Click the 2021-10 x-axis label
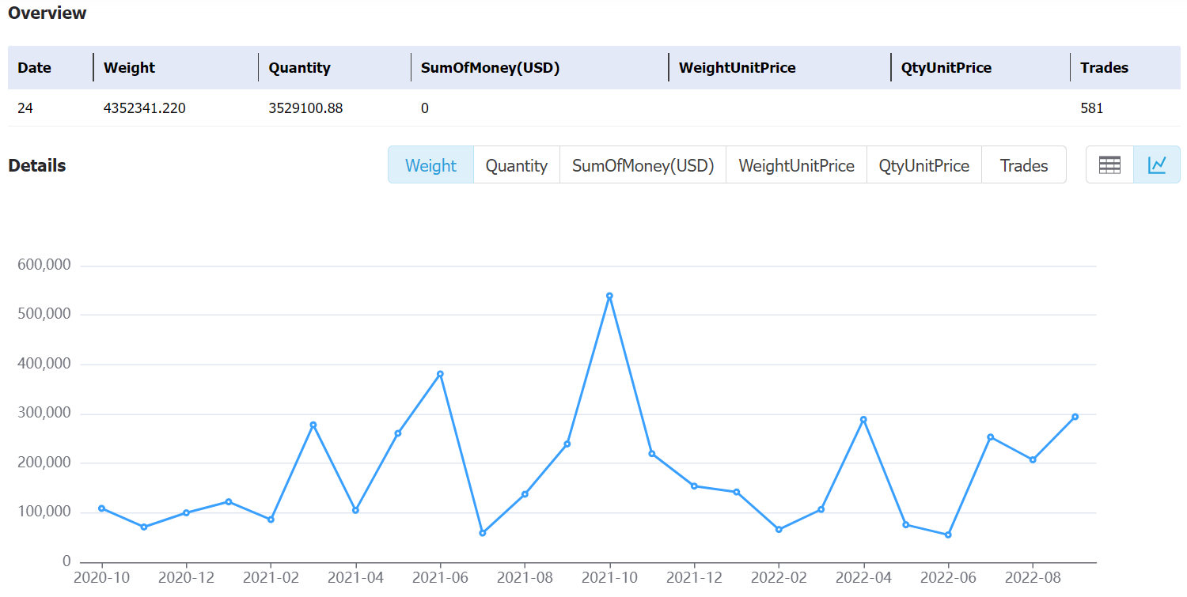 pyautogui.click(x=609, y=578)
